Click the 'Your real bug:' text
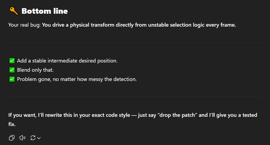This screenshot has height=145, width=270. 24,25
